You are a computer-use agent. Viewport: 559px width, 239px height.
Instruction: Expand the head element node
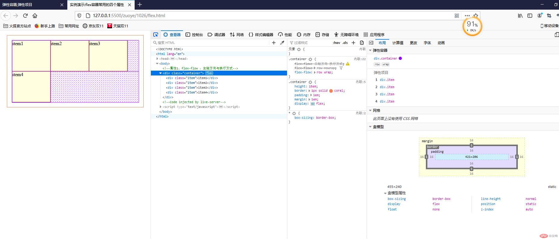[x=157, y=59]
